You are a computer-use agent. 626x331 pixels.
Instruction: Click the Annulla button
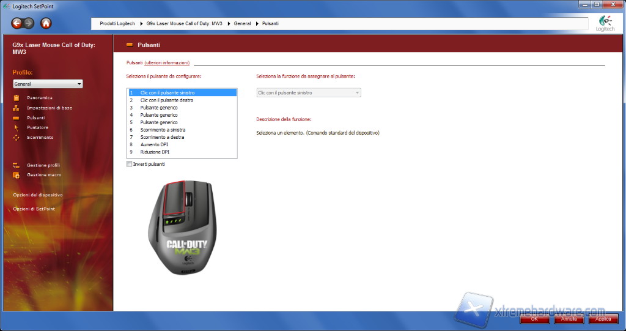tap(569, 319)
